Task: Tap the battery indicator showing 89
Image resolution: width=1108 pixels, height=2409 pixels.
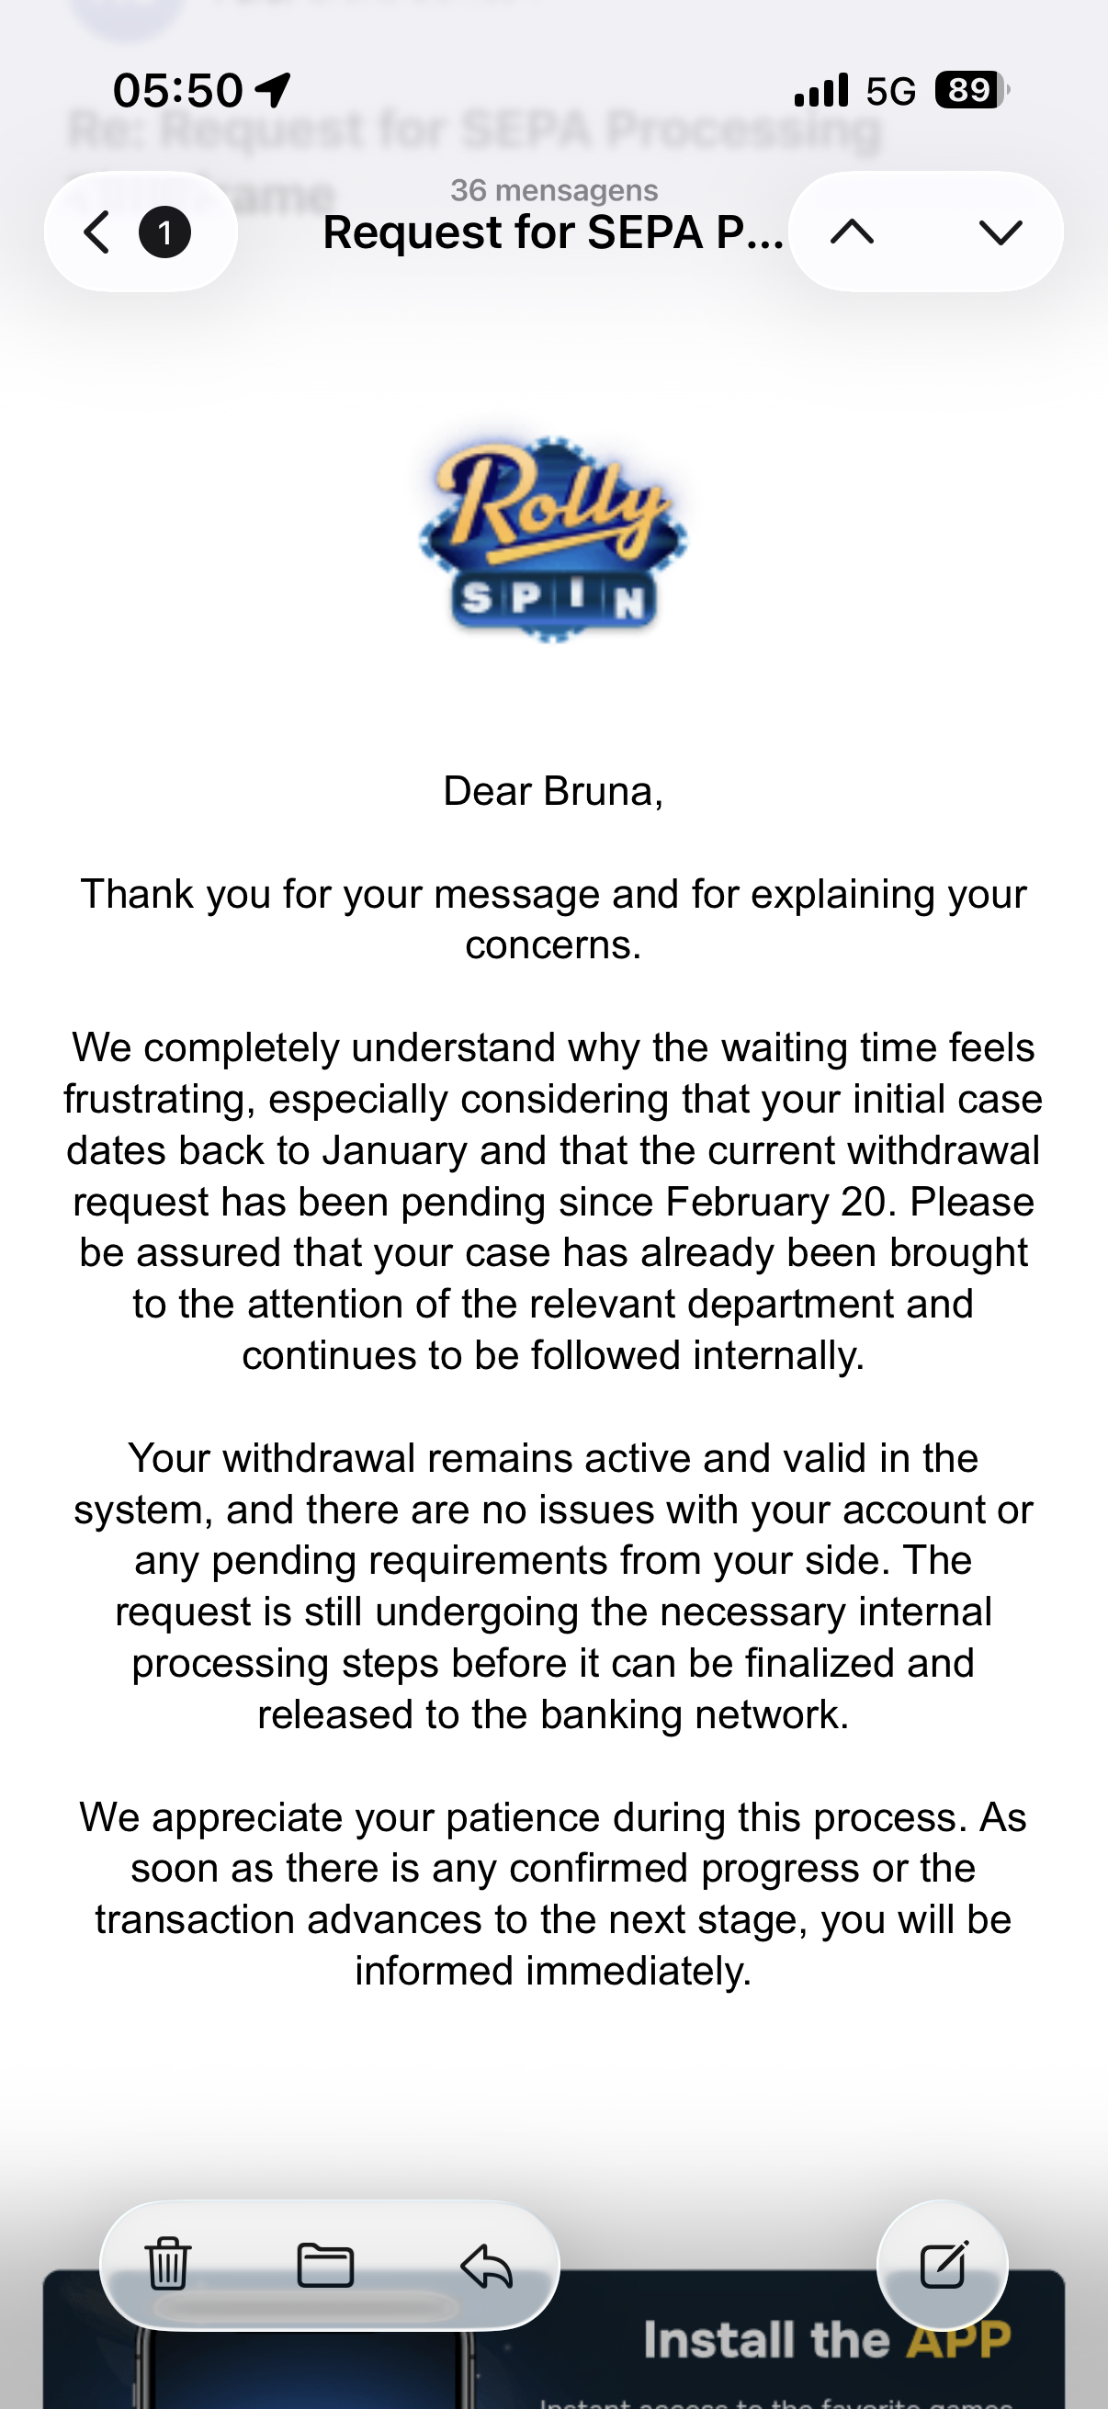Action: point(970,90)
